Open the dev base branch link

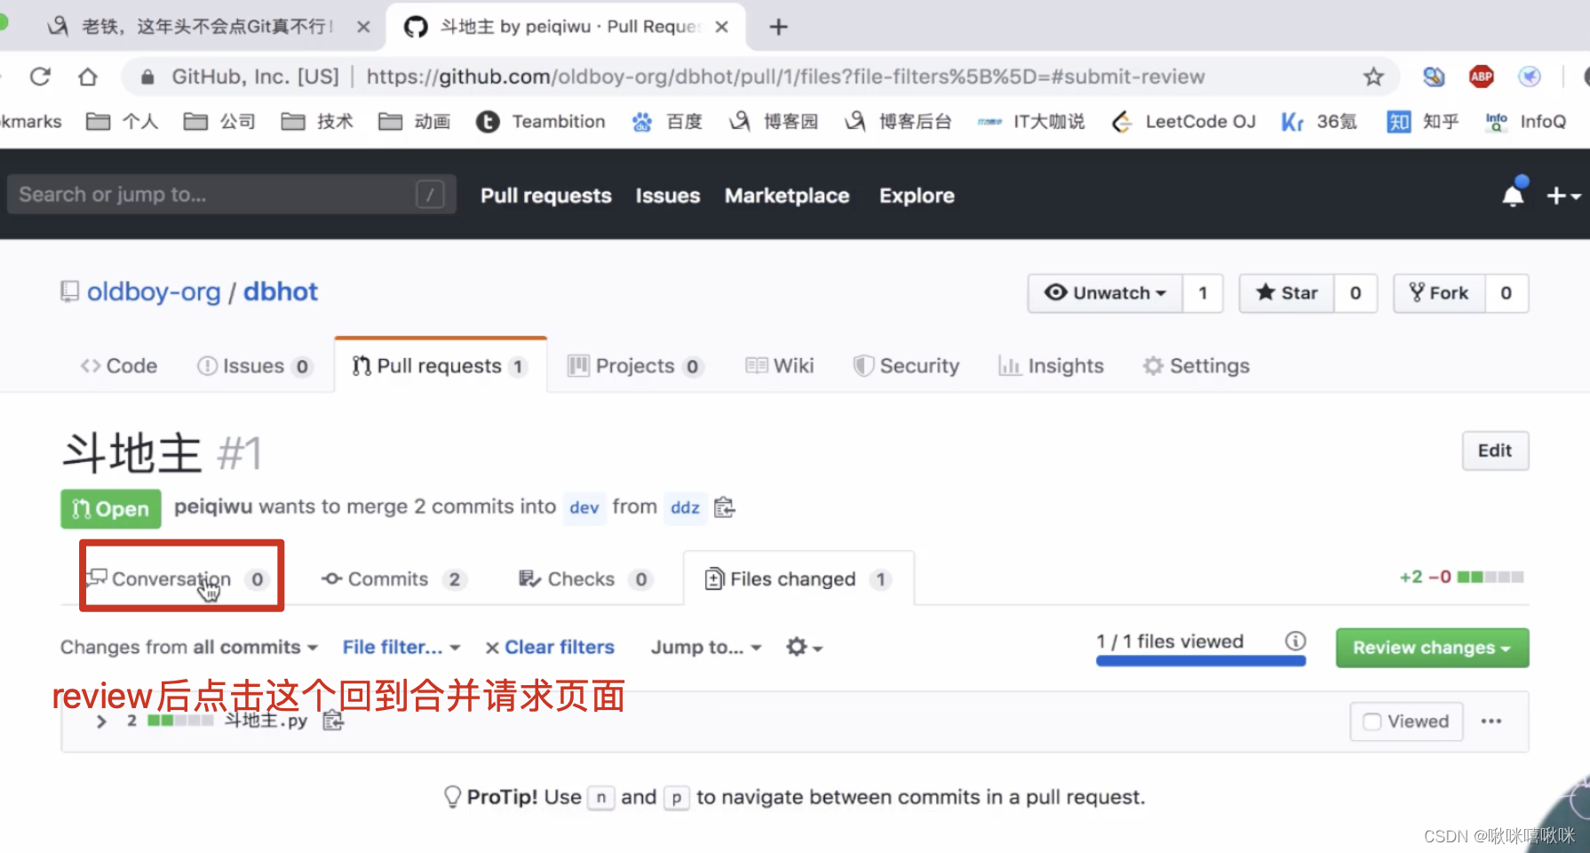pyautogui.click(x=584, y=507)
